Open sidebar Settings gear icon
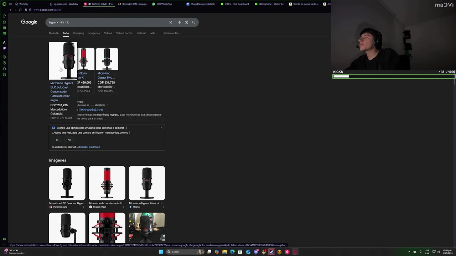Viewport: 456px width, 256px height. [4, 75]
